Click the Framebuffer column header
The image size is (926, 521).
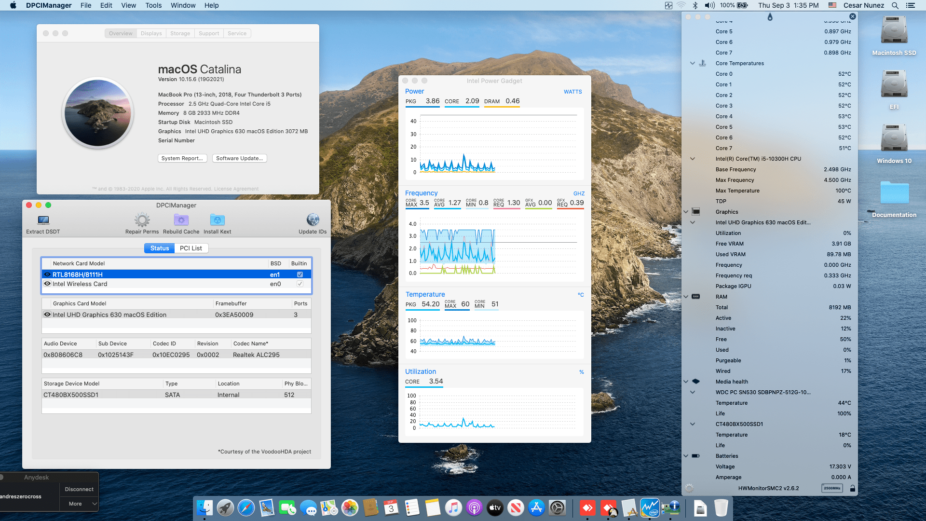point(252,303)
